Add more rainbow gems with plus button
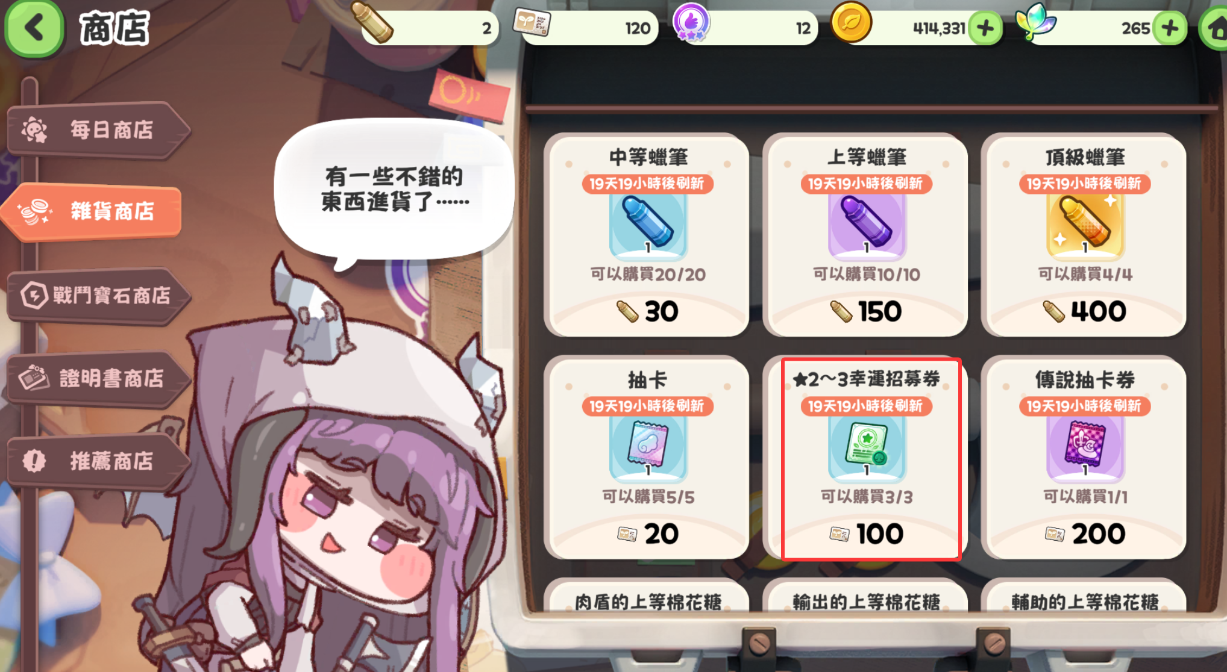Image resolution: width=1227 pixels, height=672 pixels. click(x=1170, y=28)
